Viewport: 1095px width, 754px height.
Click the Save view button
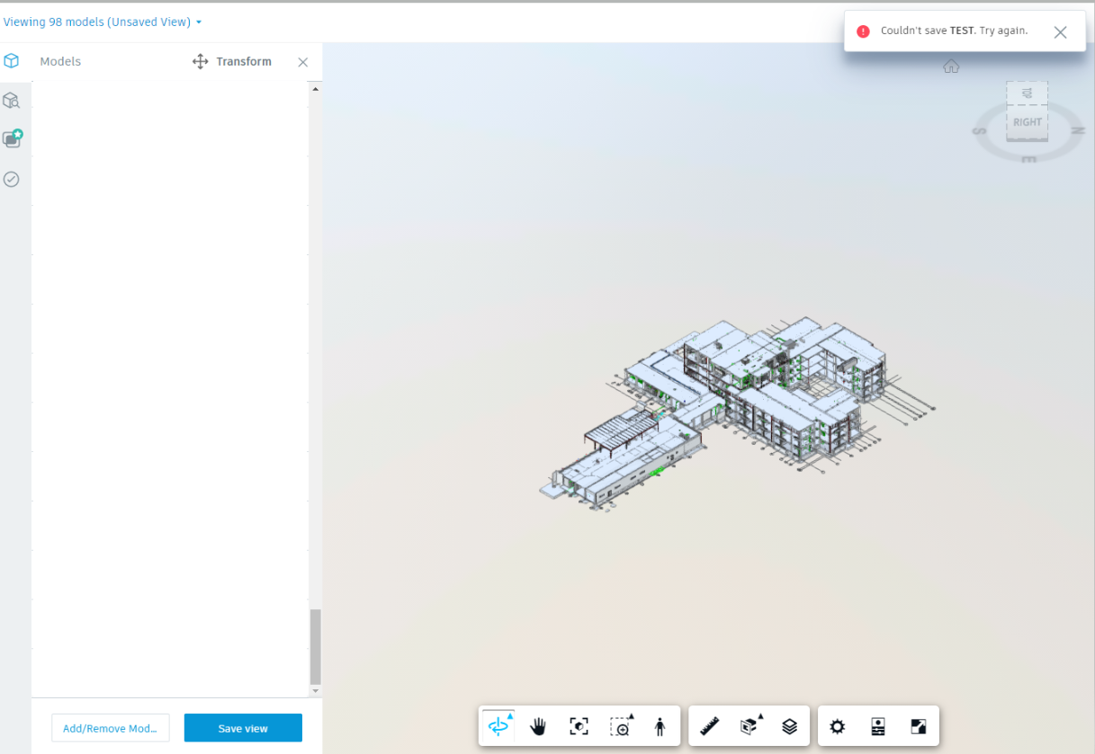[242, 728]
